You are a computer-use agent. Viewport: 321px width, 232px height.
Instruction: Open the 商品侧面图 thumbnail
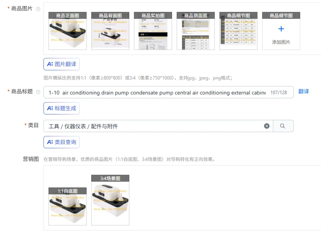(x=196, y=31)
